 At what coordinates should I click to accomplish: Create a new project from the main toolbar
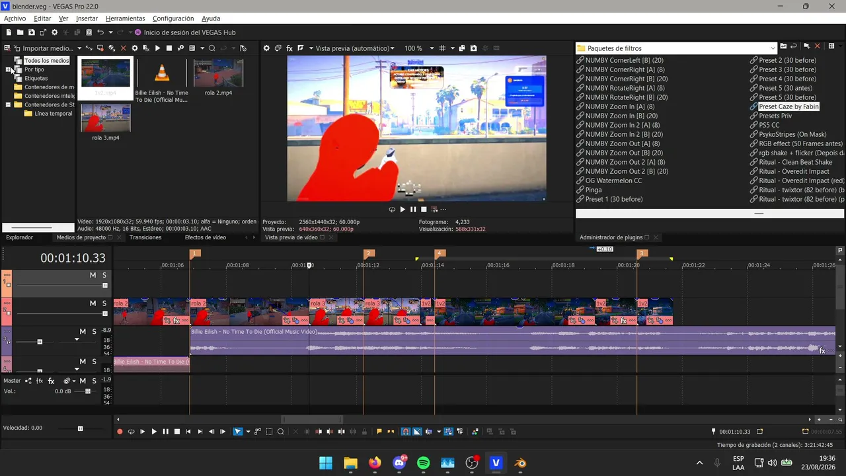(9, 32)
